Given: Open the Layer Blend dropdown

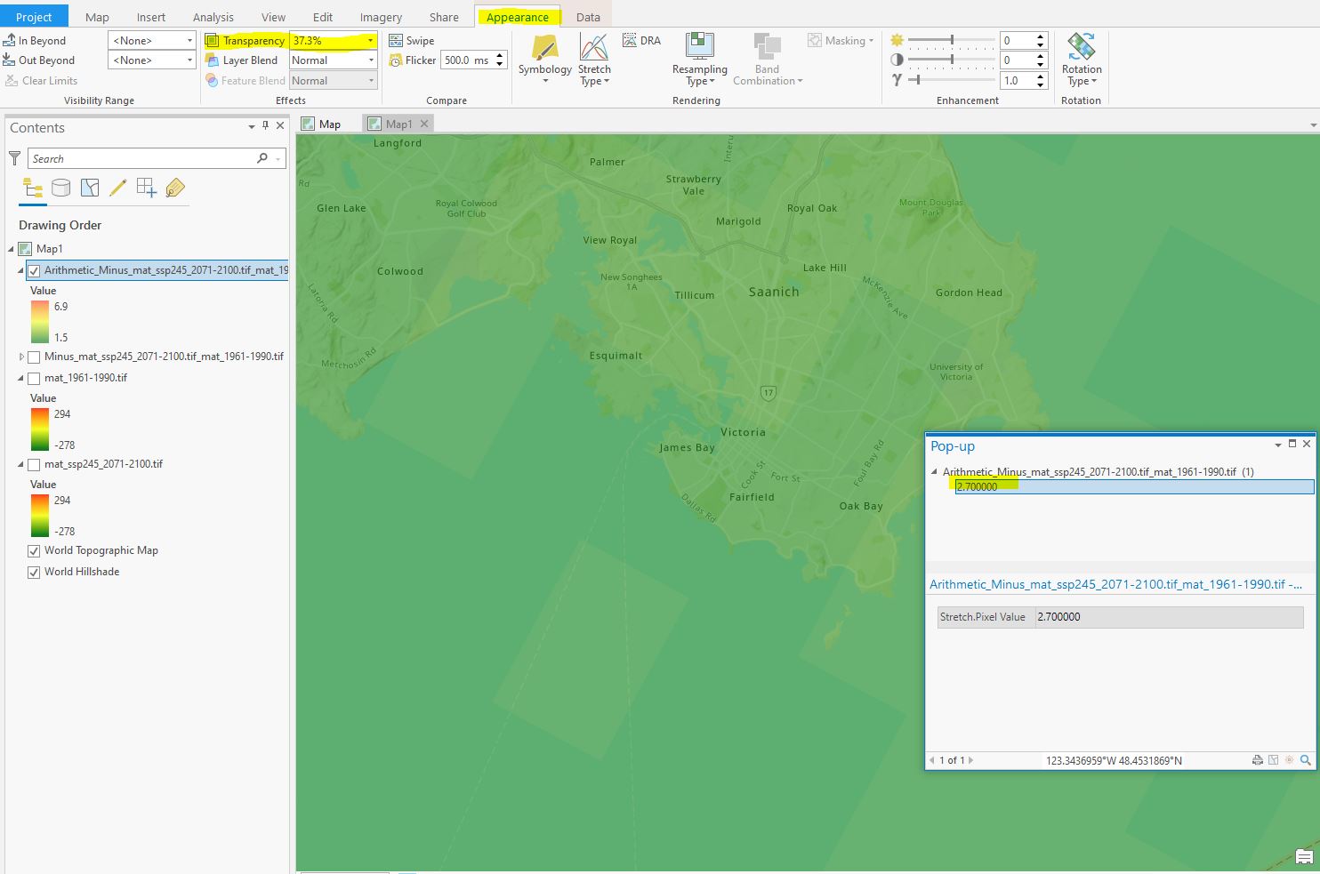Looking at the screenshot, I should click(x=371, y=60).
